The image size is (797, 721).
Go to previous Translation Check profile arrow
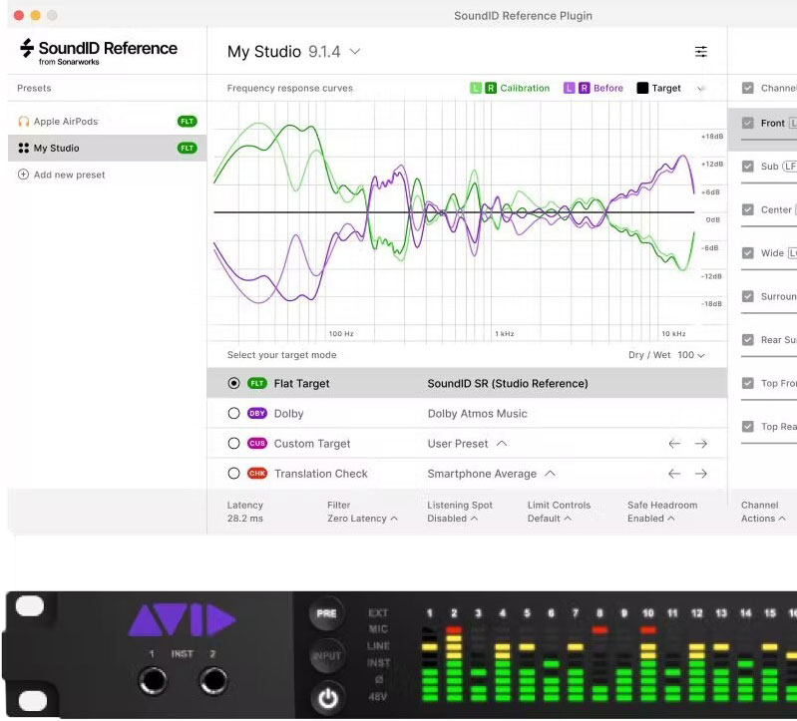coord(674,474)
